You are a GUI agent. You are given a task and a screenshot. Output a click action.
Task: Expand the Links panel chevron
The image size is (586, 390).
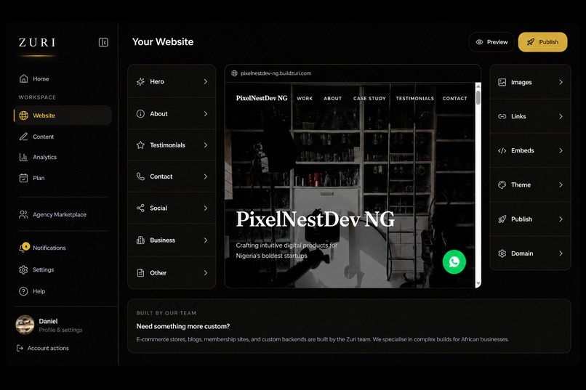pos(561,116)
